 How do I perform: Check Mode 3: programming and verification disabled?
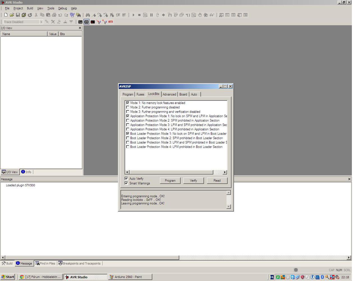pos(128,112)
